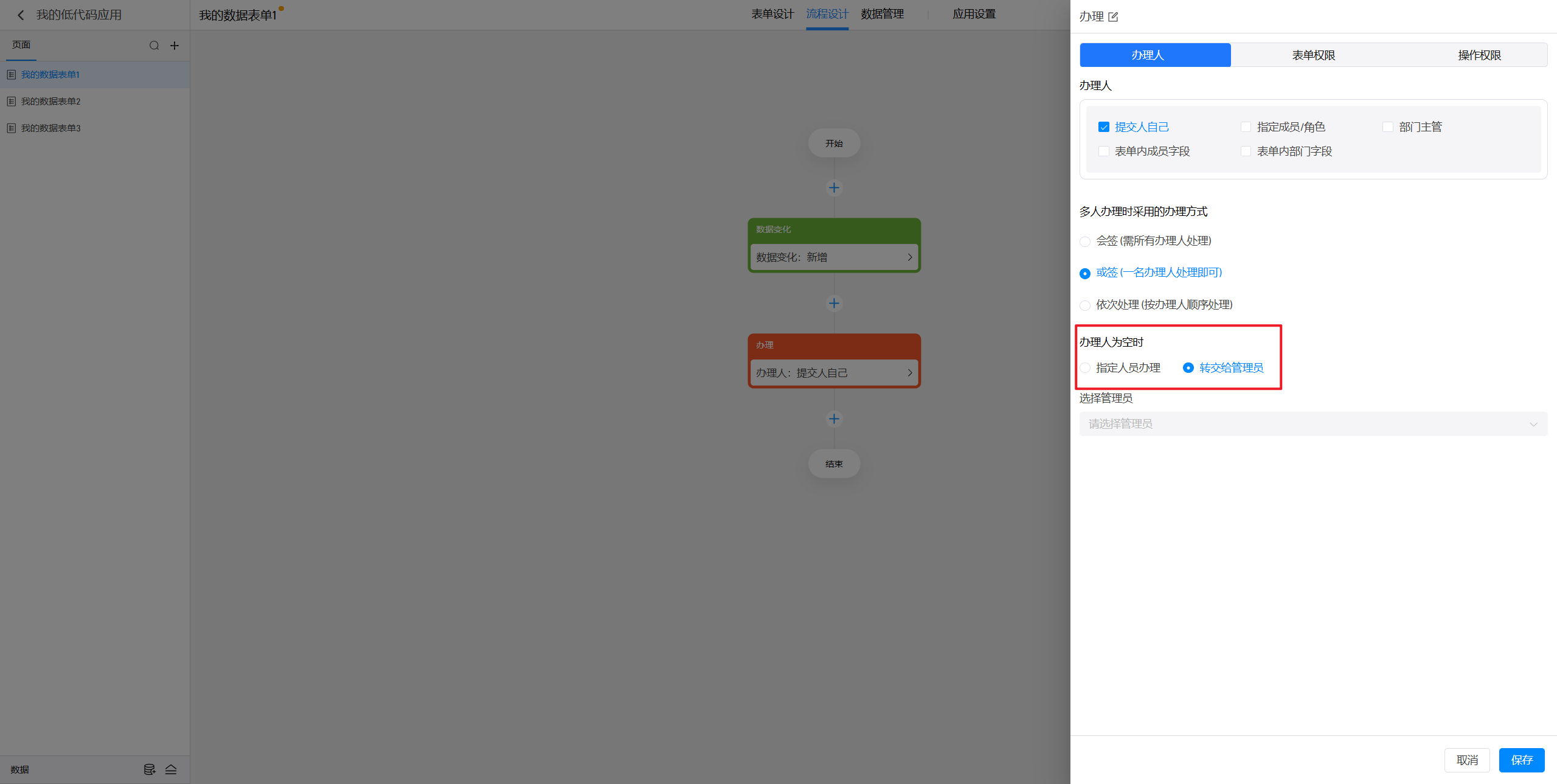
Task: Click the collapse icon at bottom left
Action: click(x=171, y=769)
